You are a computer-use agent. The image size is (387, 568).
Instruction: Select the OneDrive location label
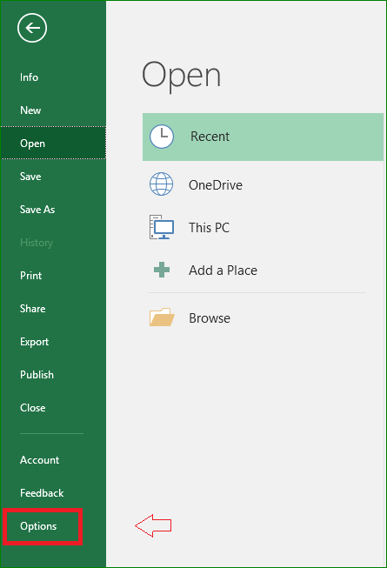(216, 184)
